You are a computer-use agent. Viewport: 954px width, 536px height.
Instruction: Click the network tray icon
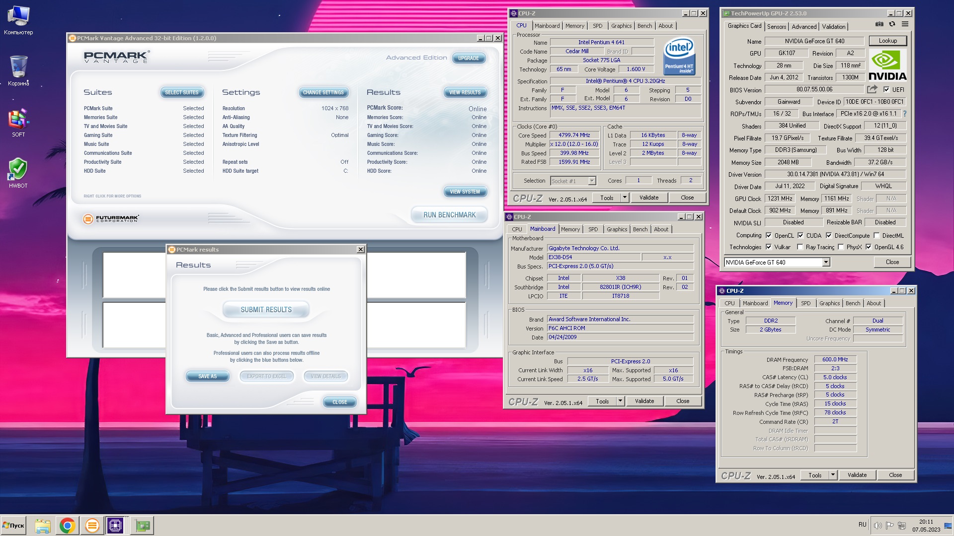point(902,526)
